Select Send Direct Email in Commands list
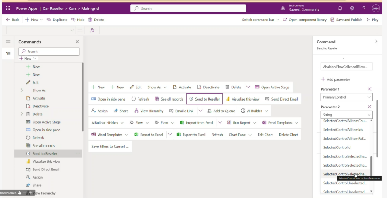The width and height of the screenshot is (387, 198). tap(46, 169)
